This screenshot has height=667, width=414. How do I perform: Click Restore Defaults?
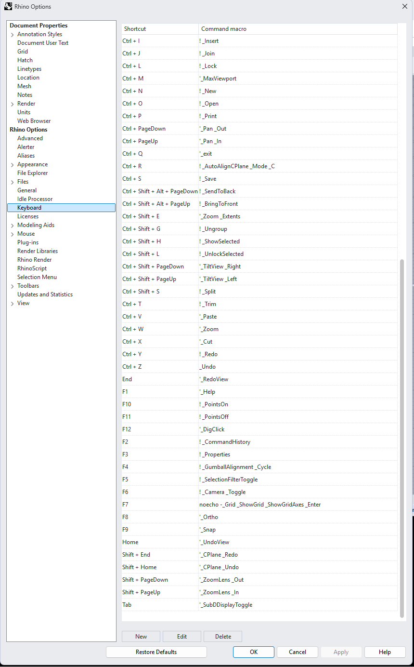[156, 652]
